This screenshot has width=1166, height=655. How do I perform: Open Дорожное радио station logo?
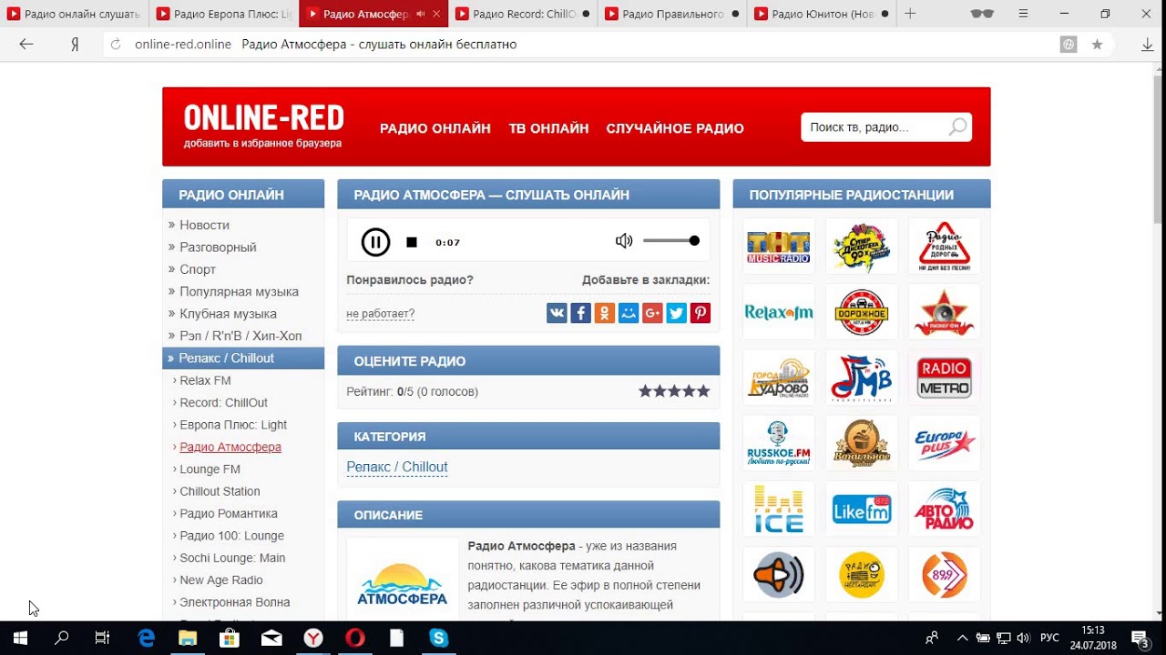pyautogui.click(x=861, y=312)
